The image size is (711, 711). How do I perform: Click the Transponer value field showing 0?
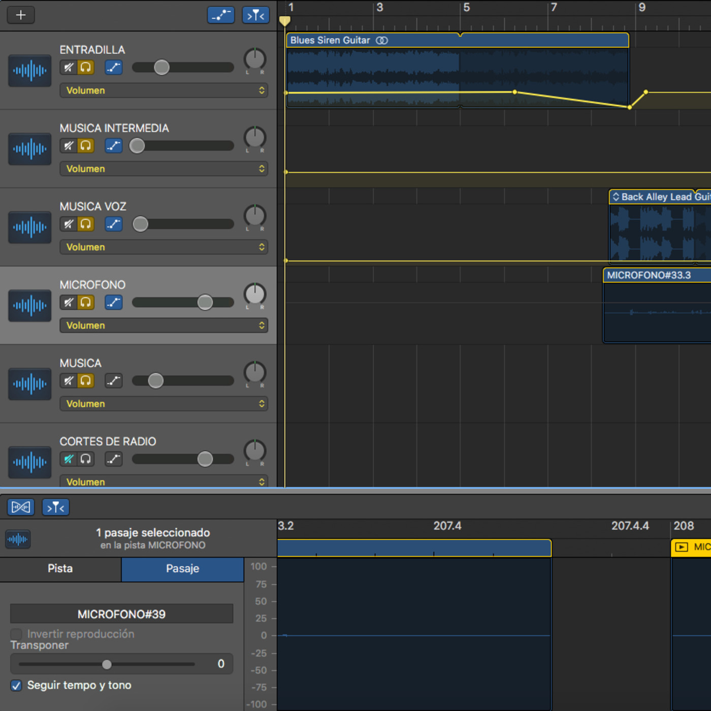(221, 664)
